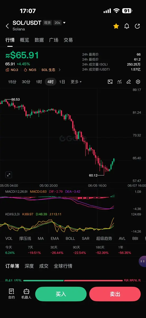This screenshot has height=318, width=146.
Task: Toggle the SAR indicator
Action: click(86, 238)
